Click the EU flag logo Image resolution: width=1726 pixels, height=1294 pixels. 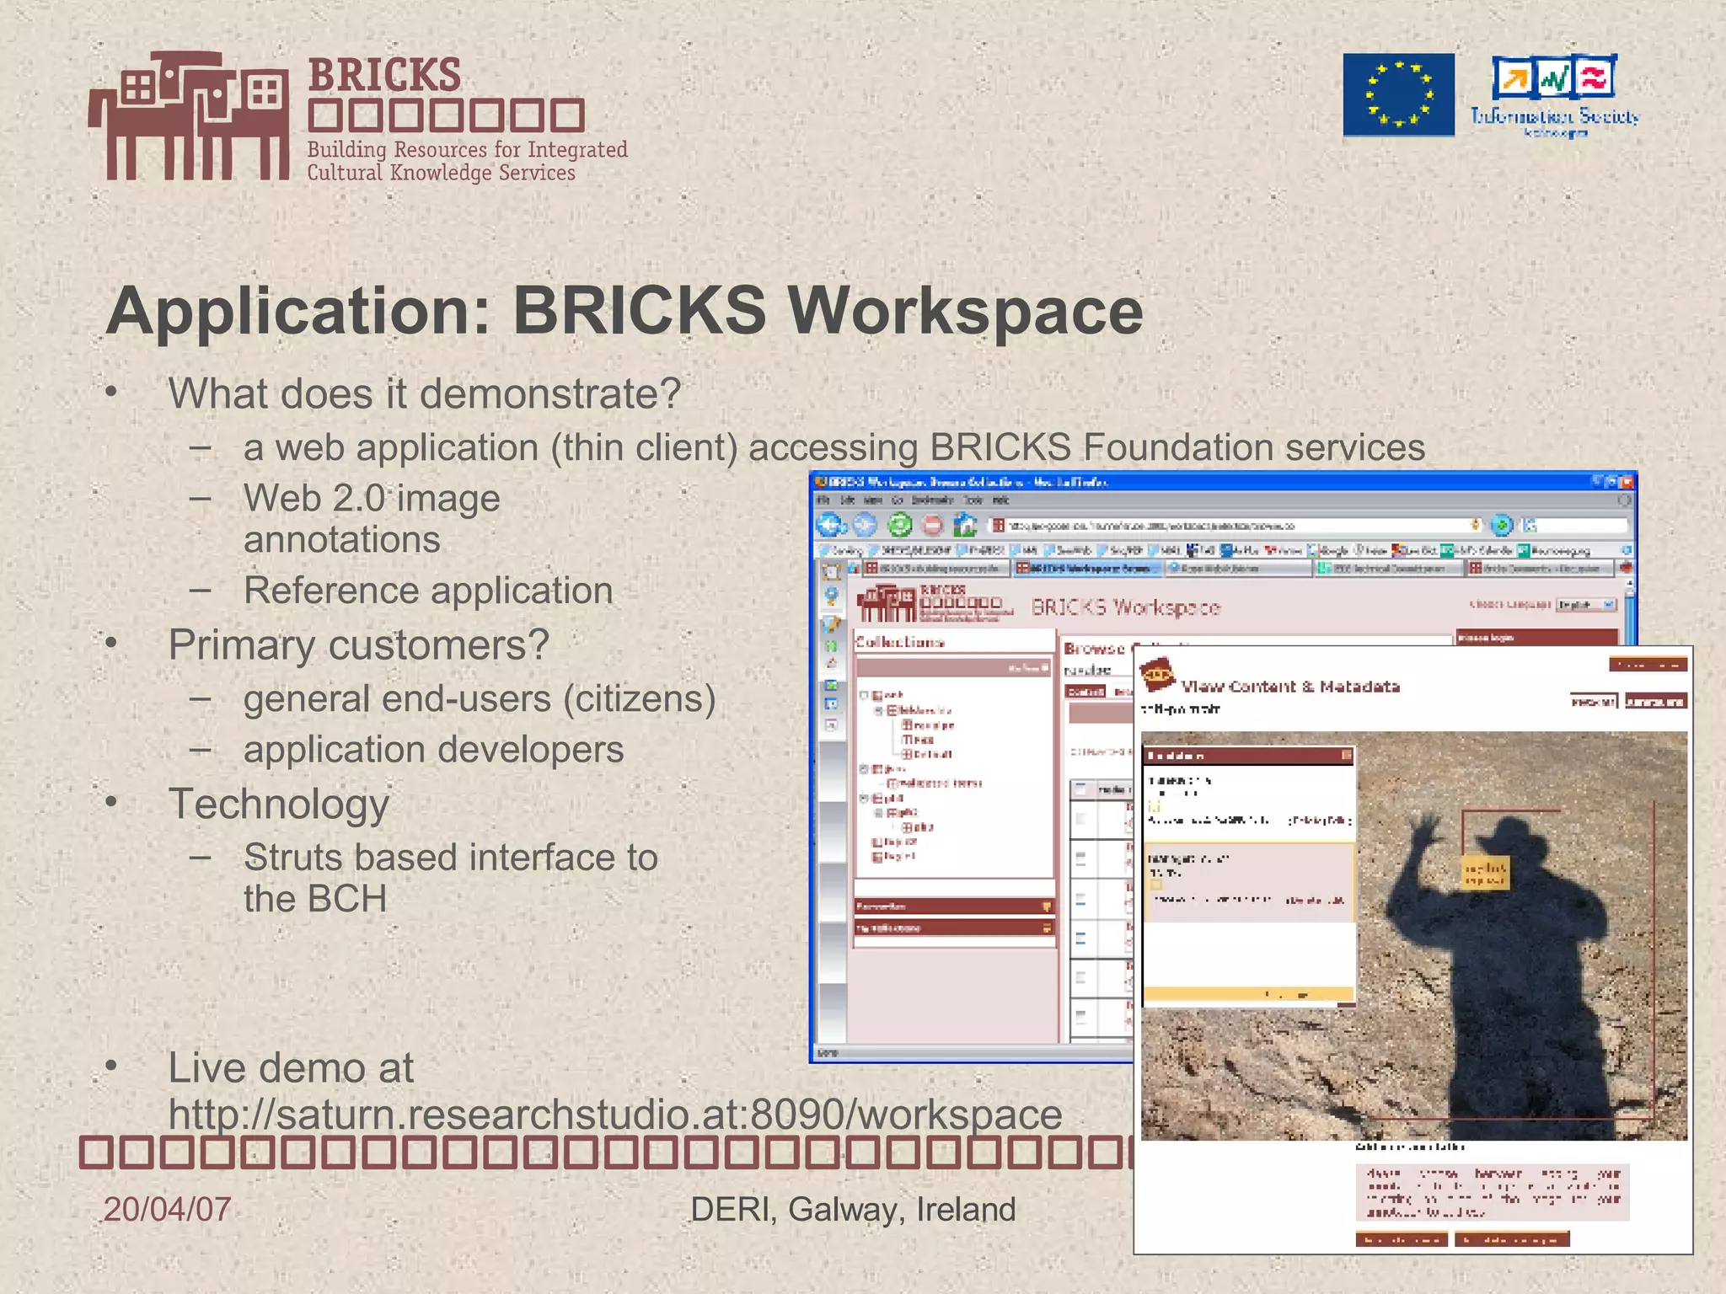[1398, 94]
